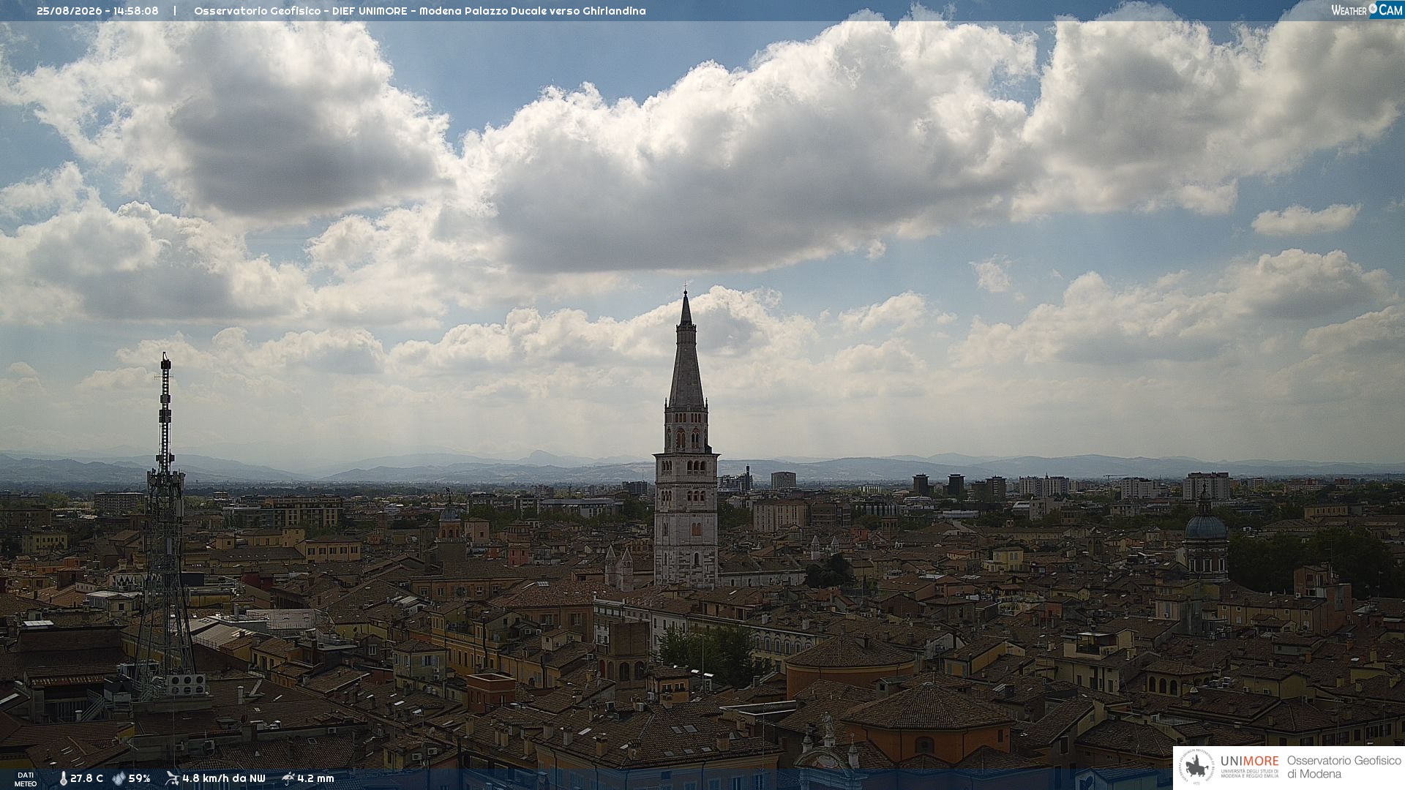Image resolution: width=1405 pixels, height=790 pixels.
Task: Click the UNIMORE university seal emblem
Action: 1196,767
